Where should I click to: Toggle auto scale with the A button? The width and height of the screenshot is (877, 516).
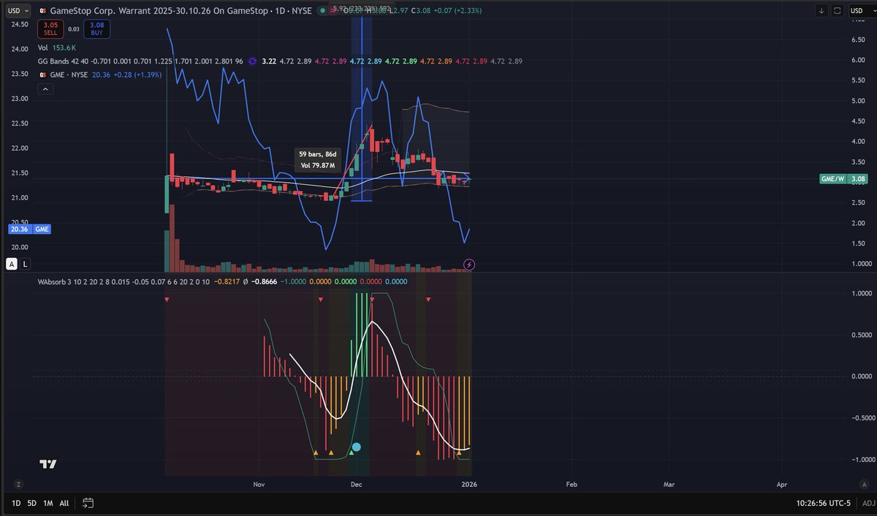13,264
